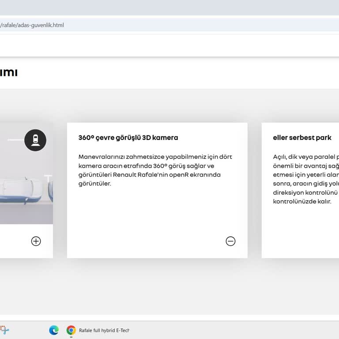The width and height of the screenshot is (339, 339).
Task: Launch Microsoft Edge from the taskbar
Action: coord(54,330)
